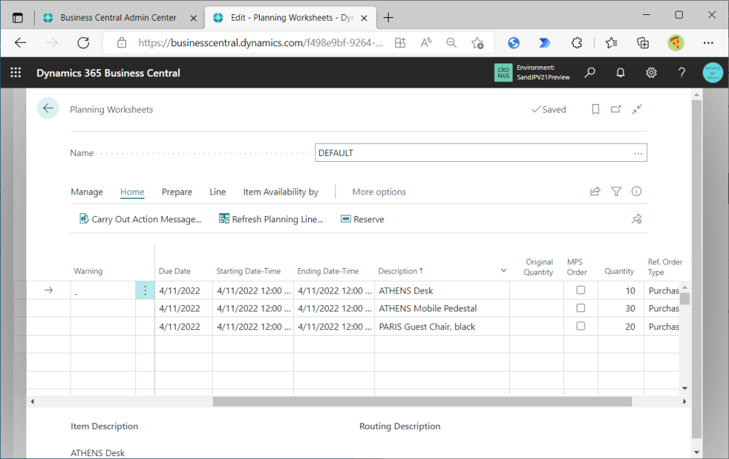Click the worksheet horizontal scrollbar thumb

point(422,401)
